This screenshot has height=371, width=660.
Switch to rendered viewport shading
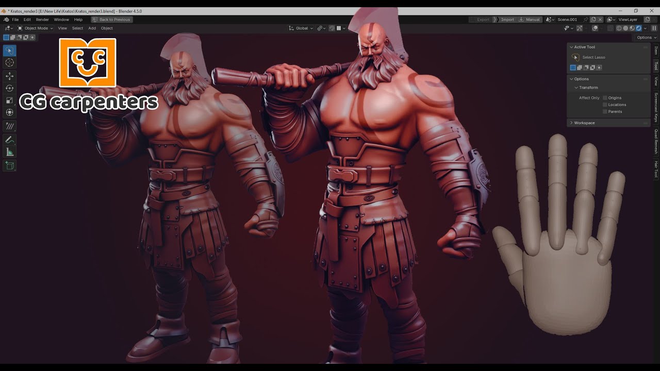point(639,28)
